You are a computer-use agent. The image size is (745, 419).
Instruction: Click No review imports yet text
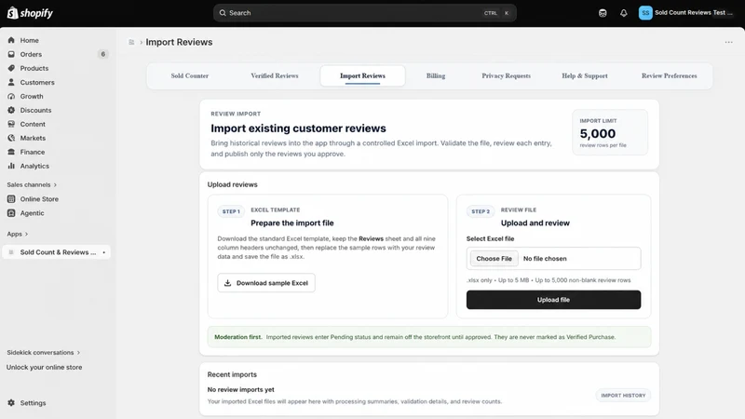coord(240,389)
